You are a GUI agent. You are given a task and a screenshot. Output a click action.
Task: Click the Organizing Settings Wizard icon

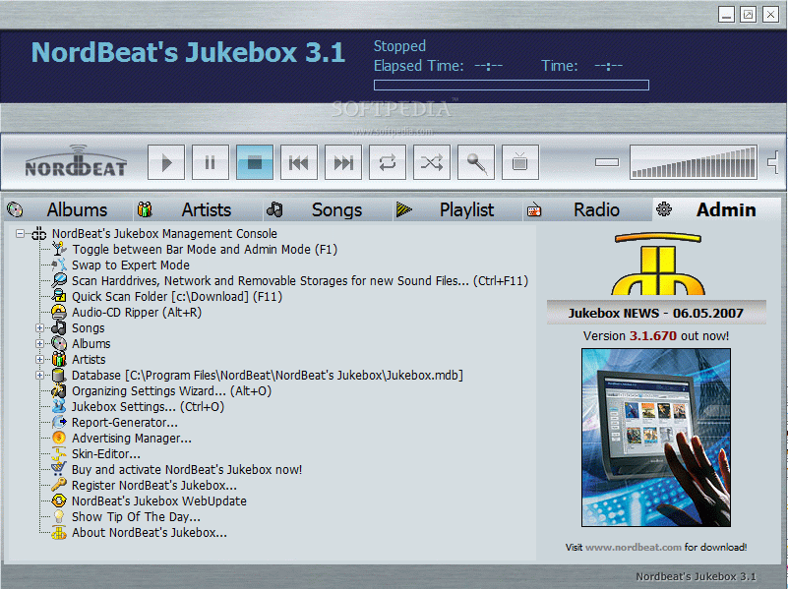[x=59, y=391]
